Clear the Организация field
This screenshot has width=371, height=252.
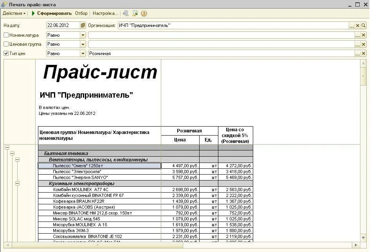(x=358, y=25)
